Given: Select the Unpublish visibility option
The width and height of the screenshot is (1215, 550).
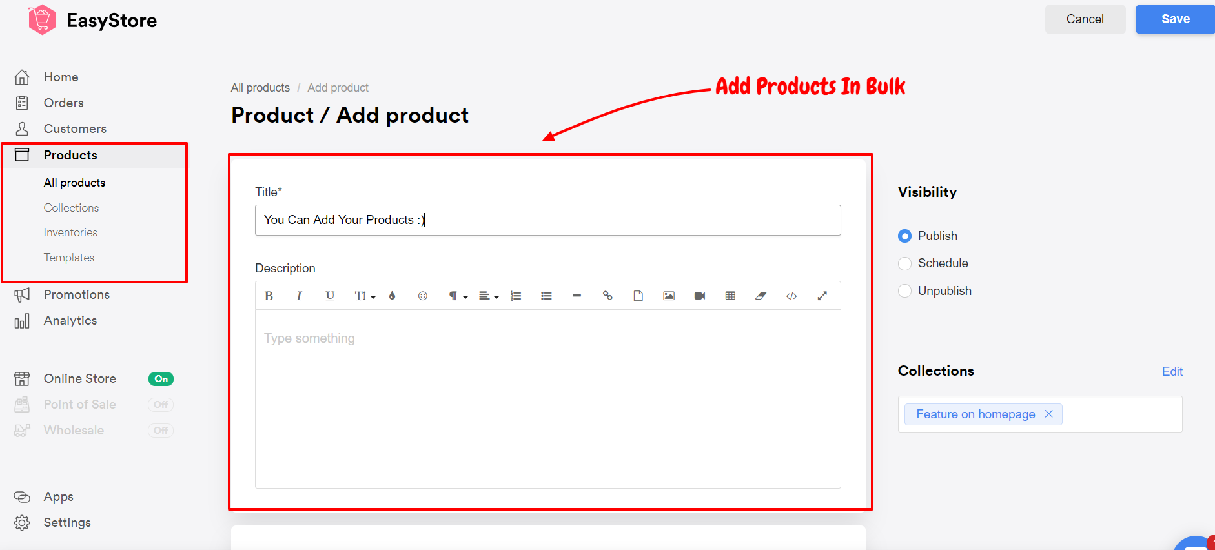Looking at the screenshot, I should coord(905,291).
